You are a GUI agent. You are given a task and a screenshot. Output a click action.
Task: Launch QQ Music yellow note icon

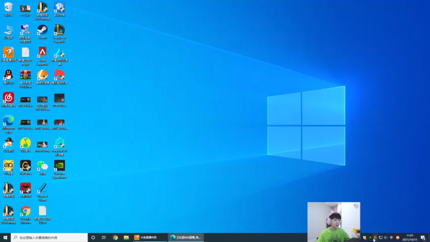[25, 145]
